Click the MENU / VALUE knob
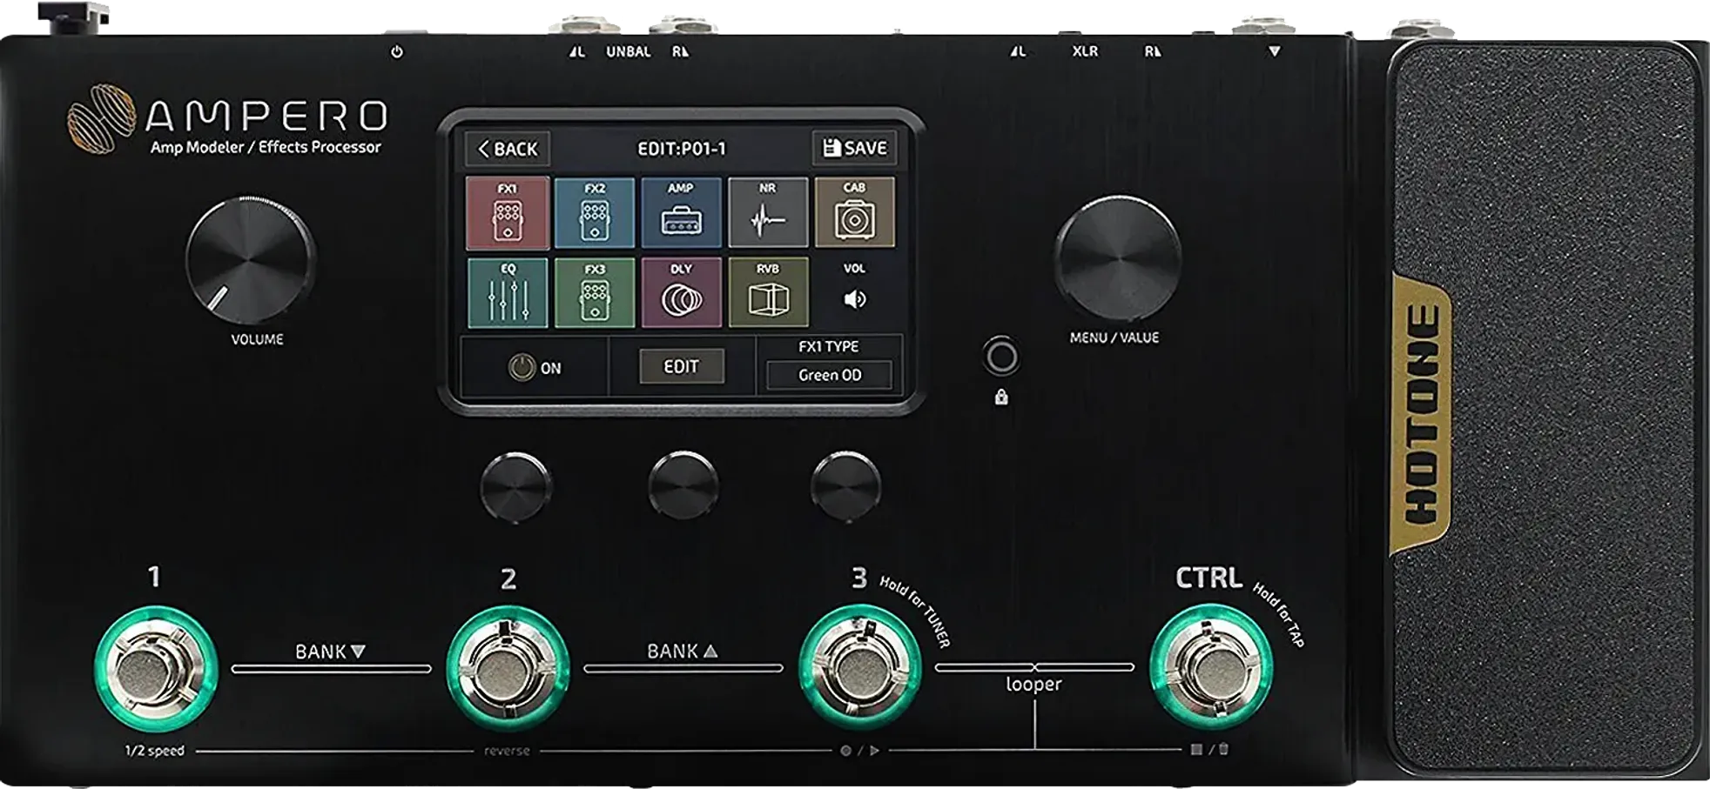The height and width of the screenshot is (789, 1710). point(1117,257)
